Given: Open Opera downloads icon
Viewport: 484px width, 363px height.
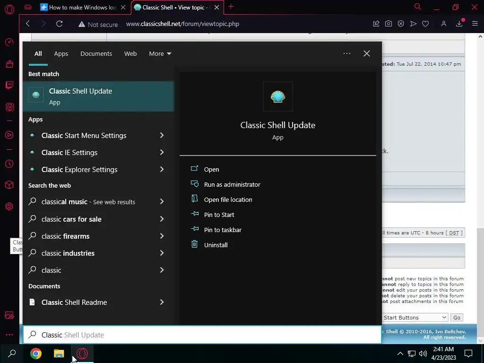Looking at the screenshot, I should click(459, 24).
